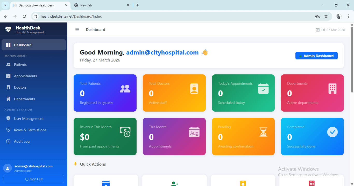Reload the page
354x186 pixels.
pos(24,16)
